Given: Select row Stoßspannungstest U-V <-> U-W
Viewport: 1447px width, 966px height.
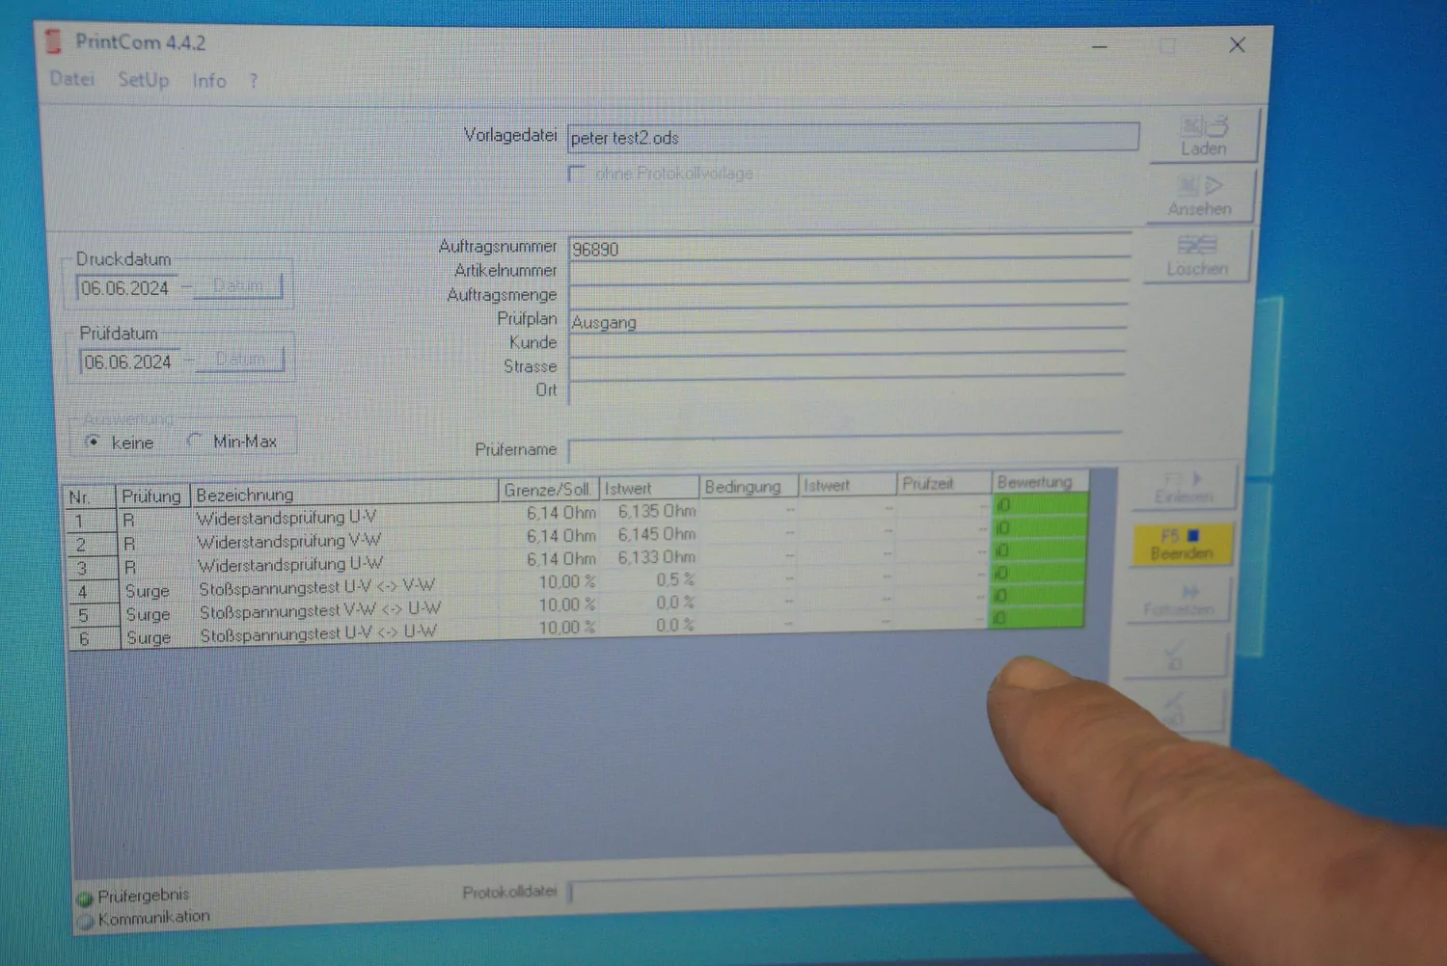Looking at the screenshot, I should coord(577,629).
